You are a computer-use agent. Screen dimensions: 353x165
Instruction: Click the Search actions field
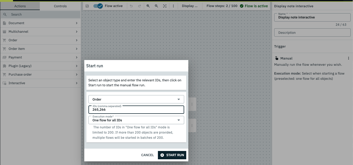[41, 15]
